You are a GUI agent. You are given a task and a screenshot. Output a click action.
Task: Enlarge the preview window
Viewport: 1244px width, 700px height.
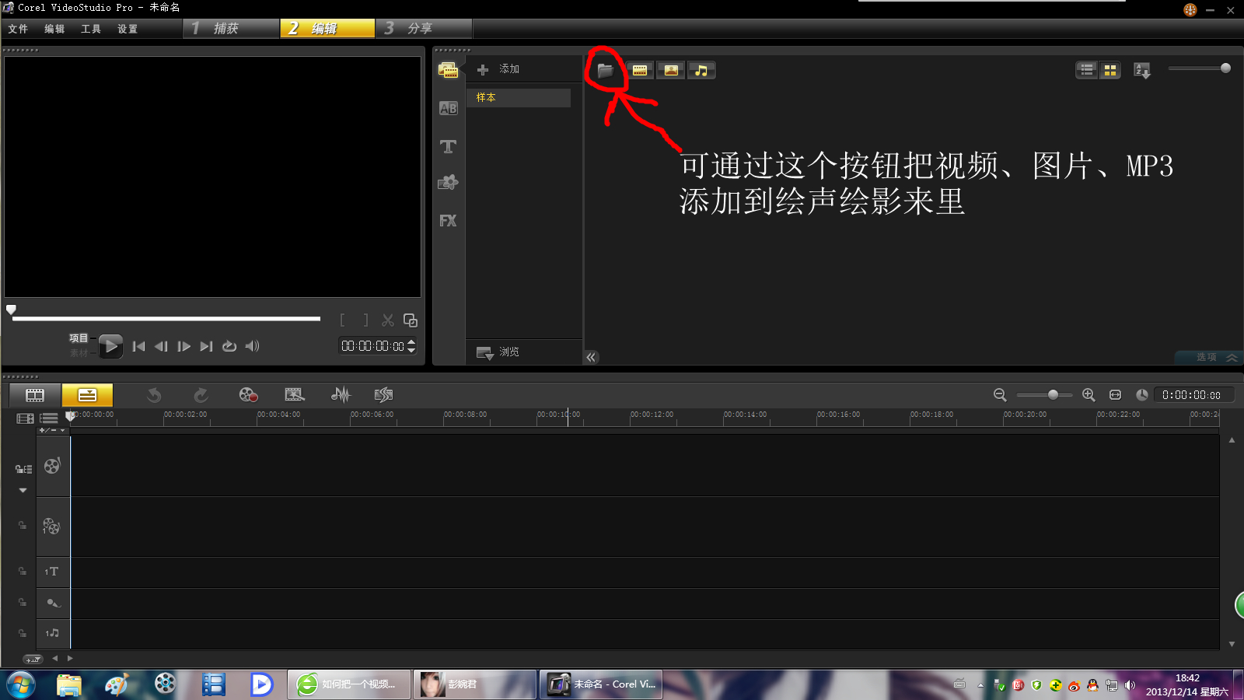click(x=411, y=320)
